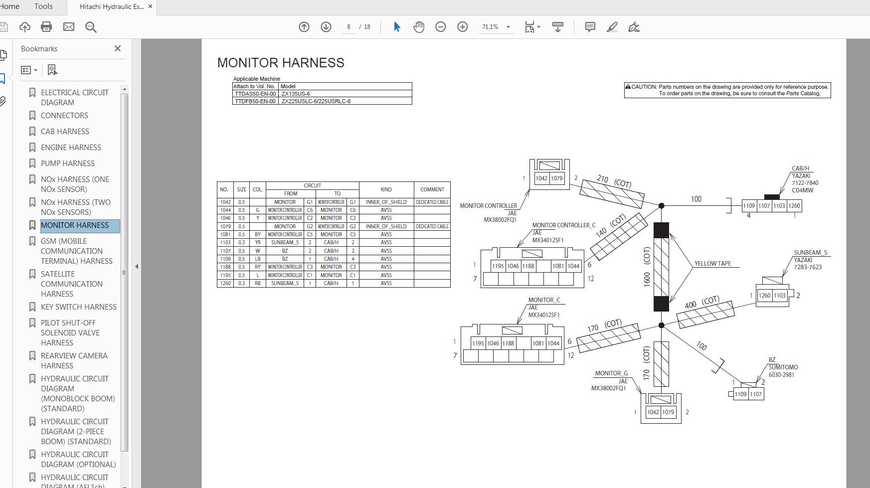Go to SATELLITE COMMUNICATION HARNESS bookmark
870x488 pixels.
point(72,284)
